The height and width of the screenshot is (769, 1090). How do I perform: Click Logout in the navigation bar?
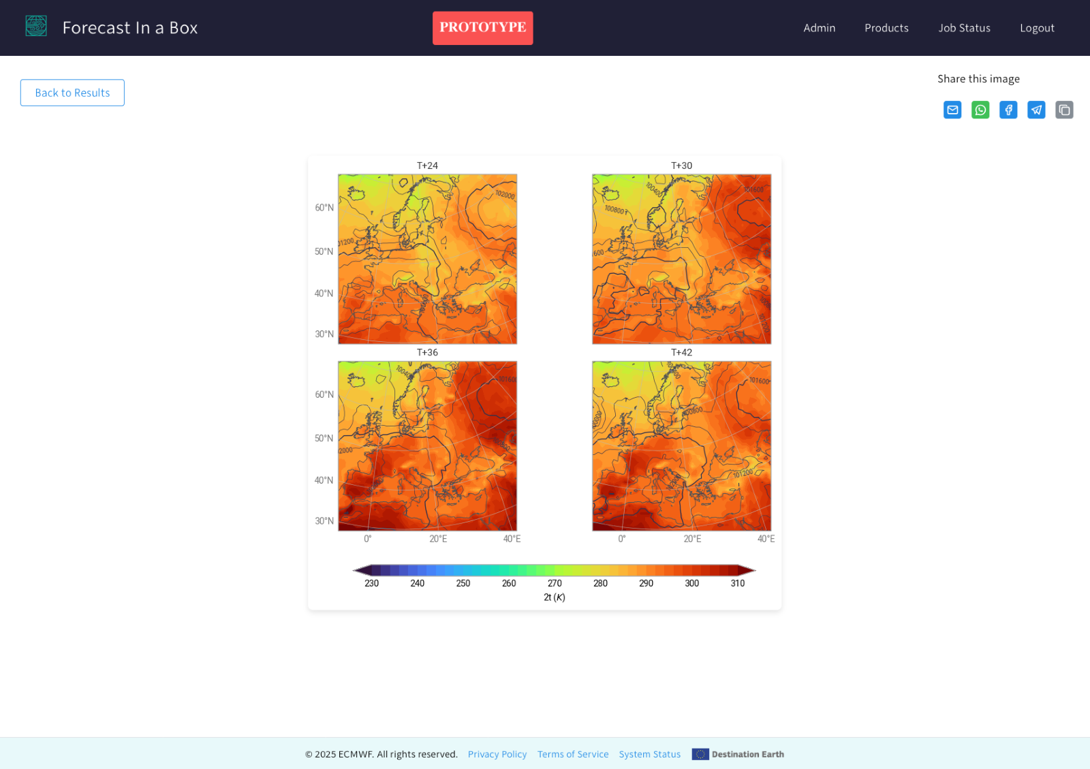point(1037,28)
